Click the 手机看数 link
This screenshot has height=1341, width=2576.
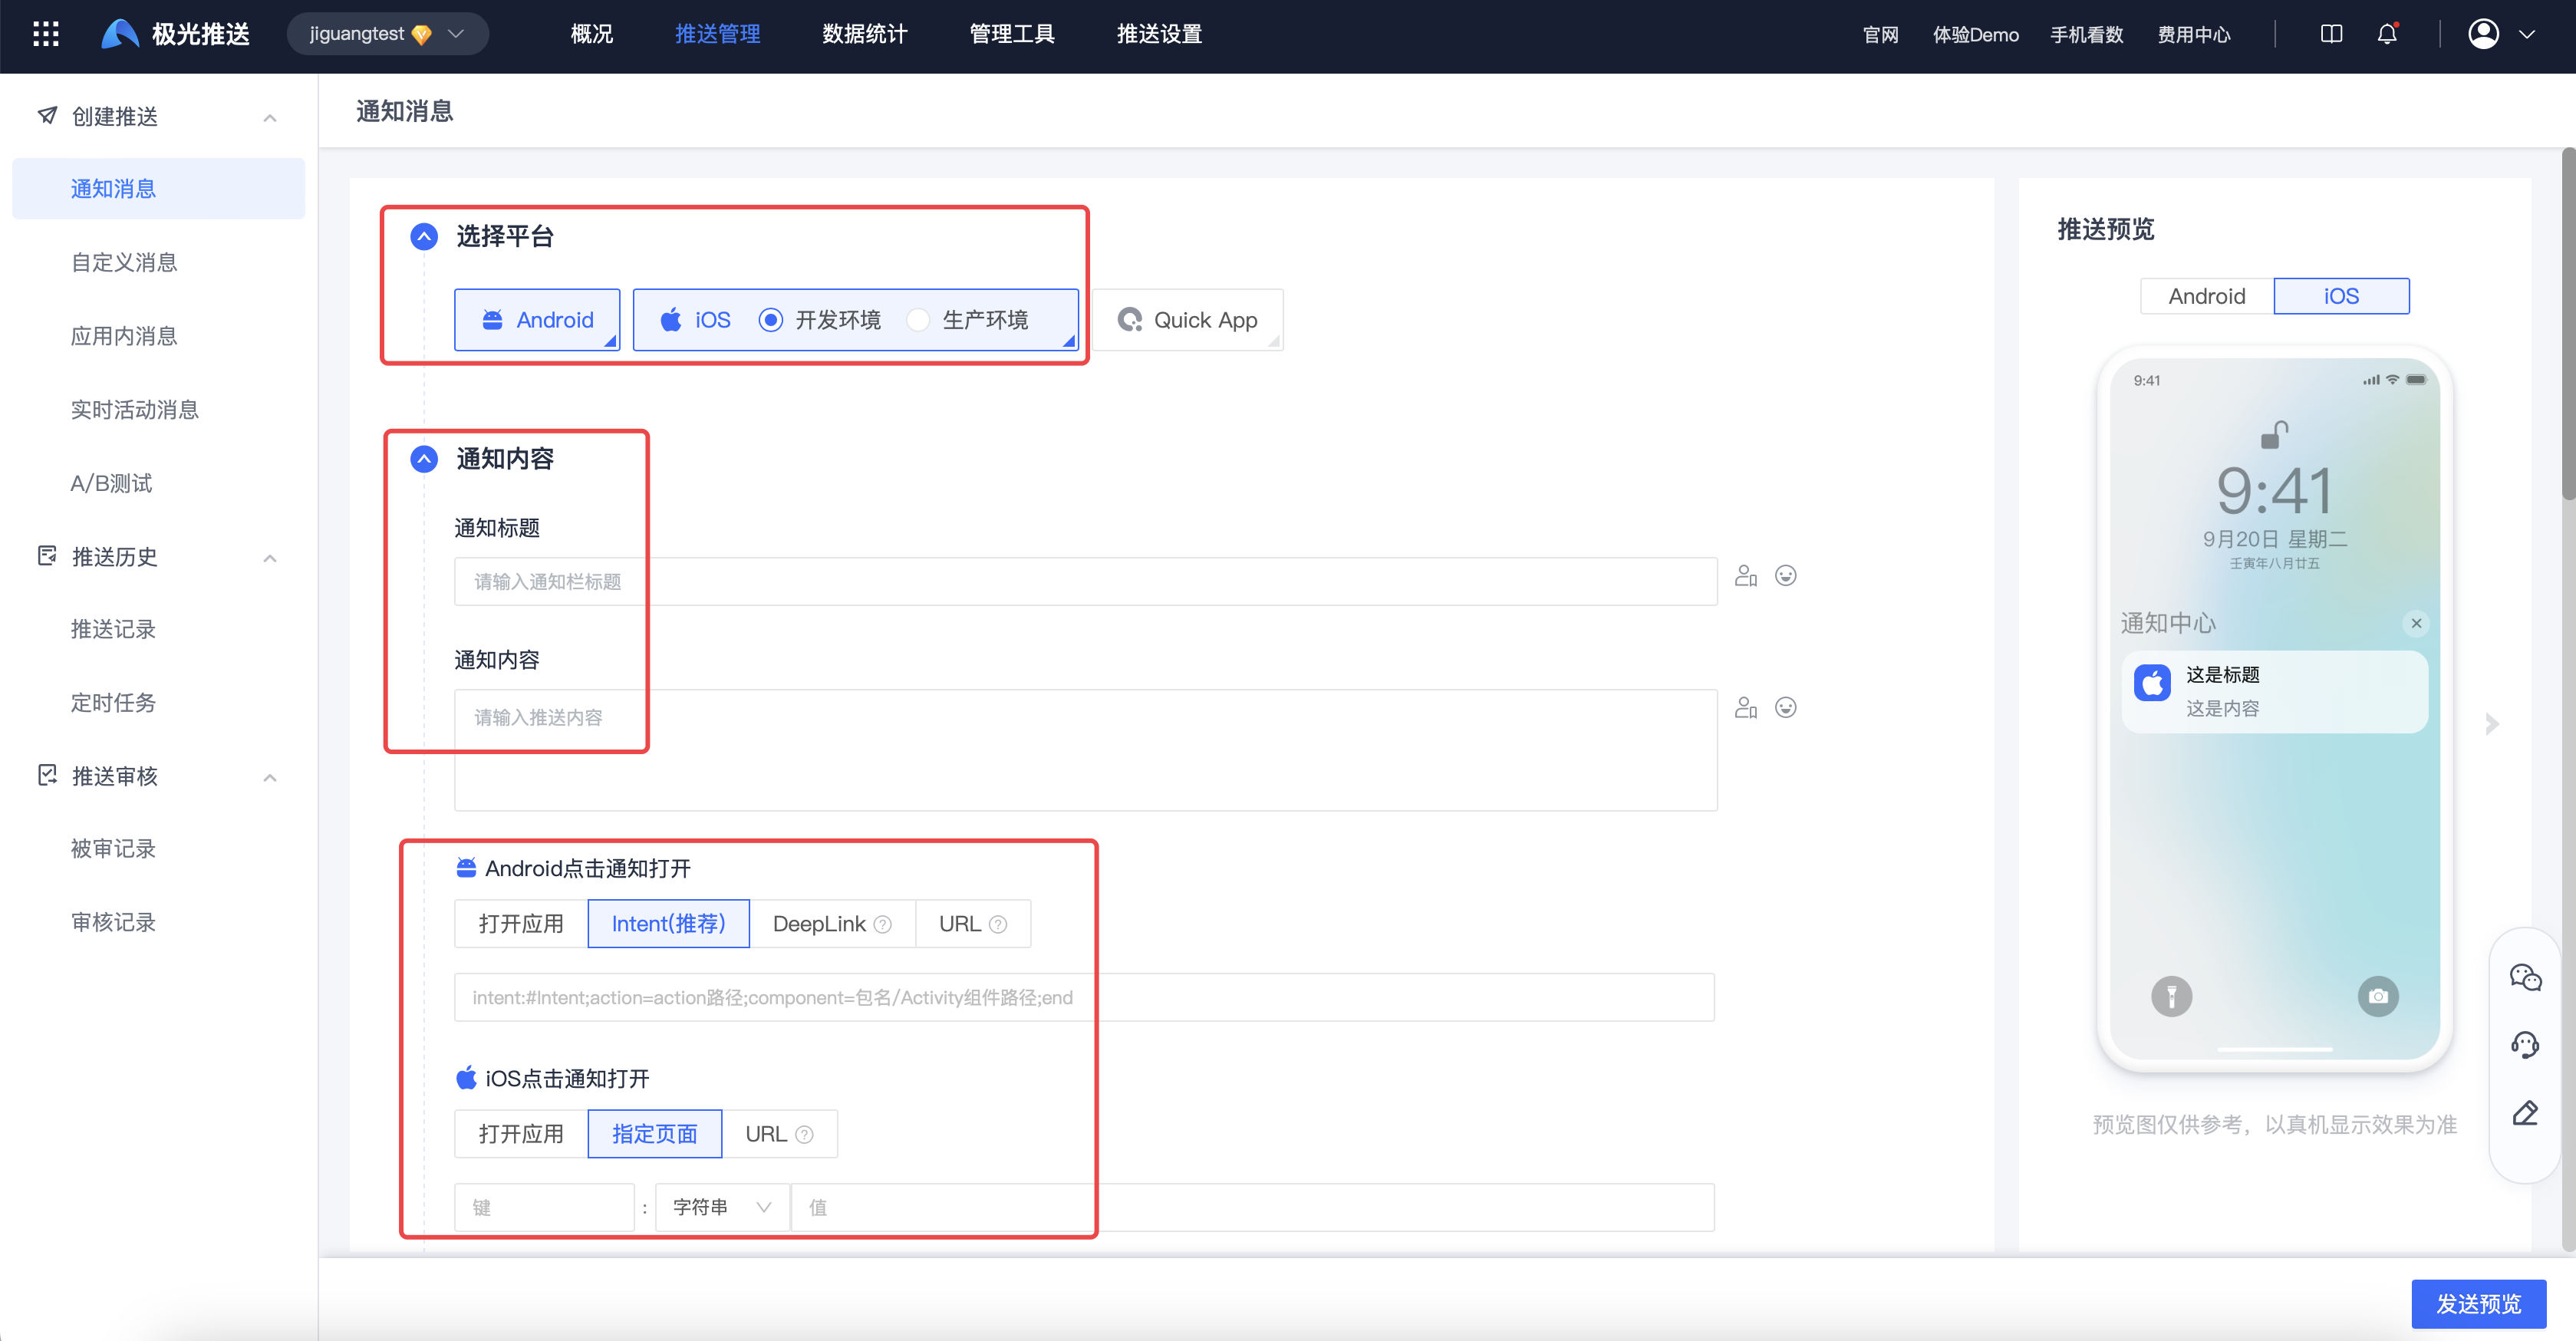point(2087,35)
